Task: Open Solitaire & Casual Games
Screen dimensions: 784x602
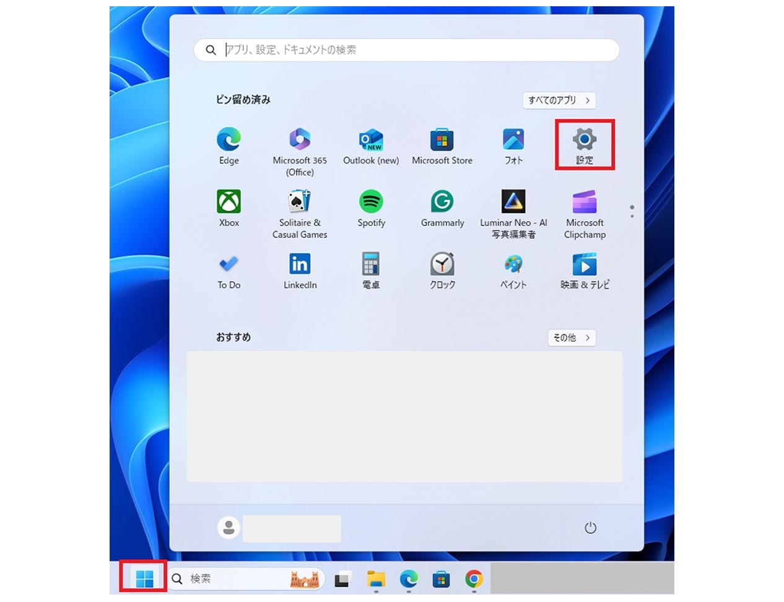Action: 300,214
